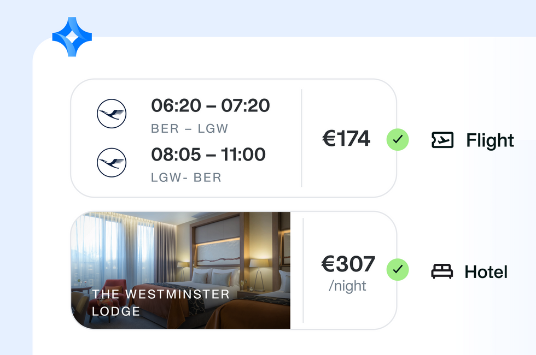Screen dimensions: 536x355
Task: Click the green checkmark confirming the hotel
Action: [398, 270]
